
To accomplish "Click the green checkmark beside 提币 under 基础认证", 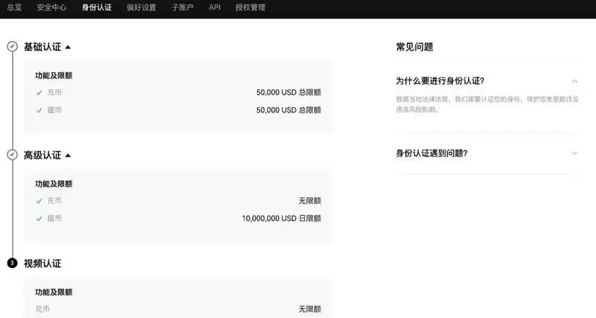I will [x=39, y=110].
